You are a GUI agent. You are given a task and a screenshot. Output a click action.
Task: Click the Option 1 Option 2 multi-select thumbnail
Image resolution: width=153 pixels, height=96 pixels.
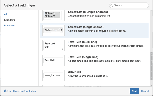coord(53,15)
